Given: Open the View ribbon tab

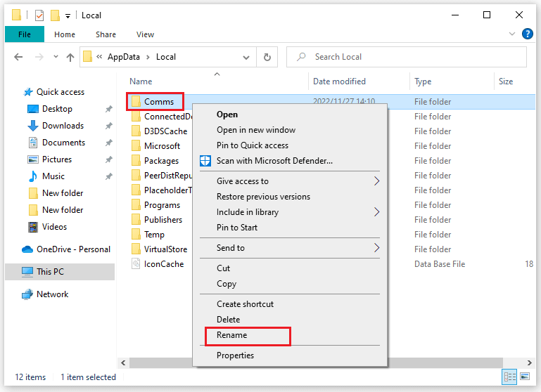Looking at the screenshot, I should pyautogui.click(x=145, y=34).
